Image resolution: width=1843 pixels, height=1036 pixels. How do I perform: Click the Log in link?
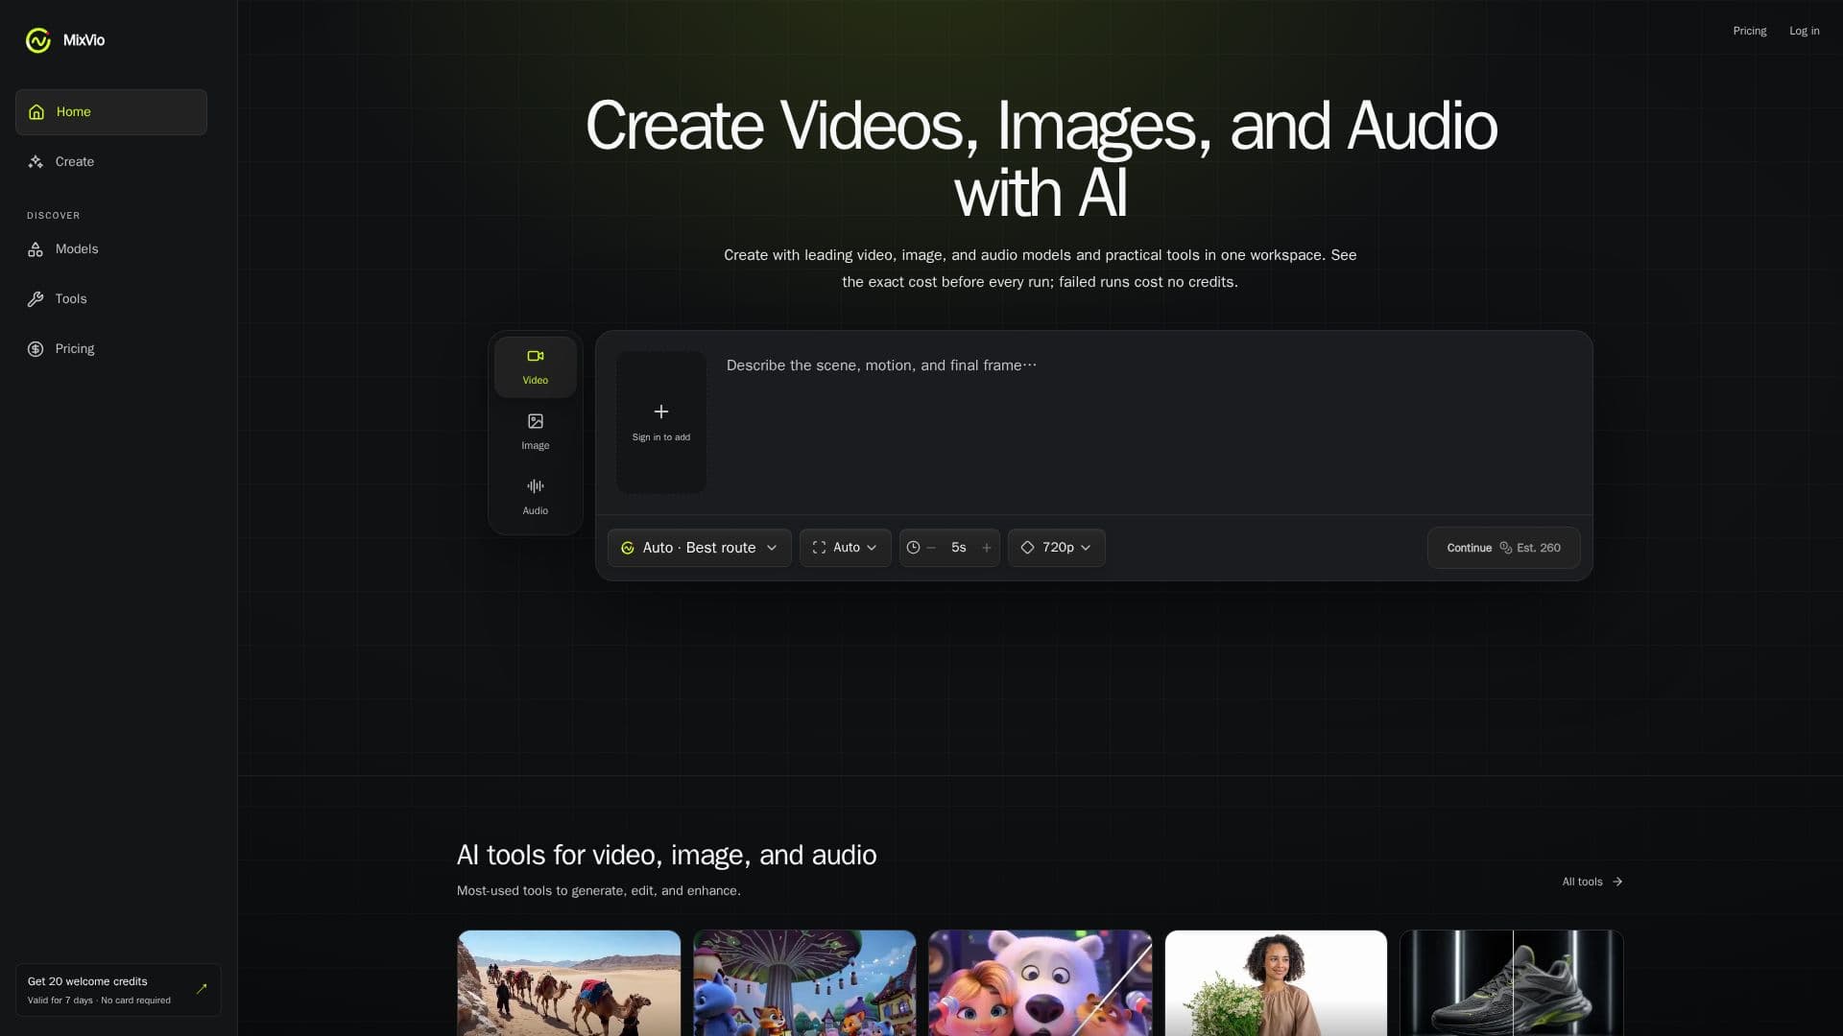click(x=1804, y=31)
